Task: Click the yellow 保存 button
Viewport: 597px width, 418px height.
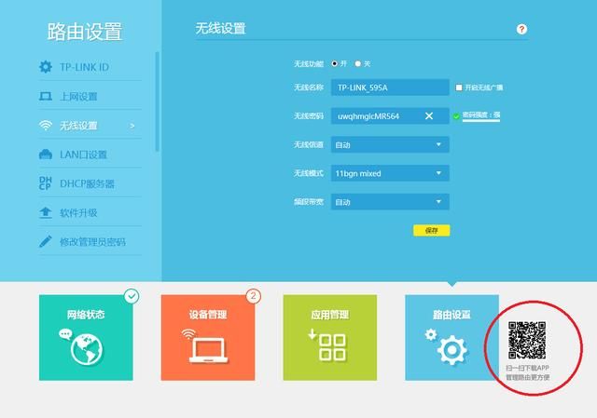Action: tap(431, 230)
